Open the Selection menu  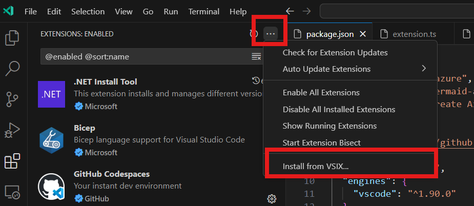click(x=88, y=12)
